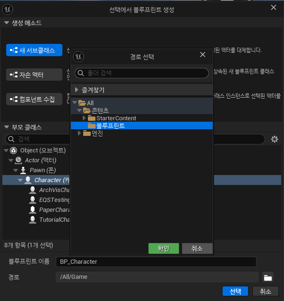Click the Object (오브젝트) class icon
The height and width of the screenshot is (301, 284).
pos(13,150)
